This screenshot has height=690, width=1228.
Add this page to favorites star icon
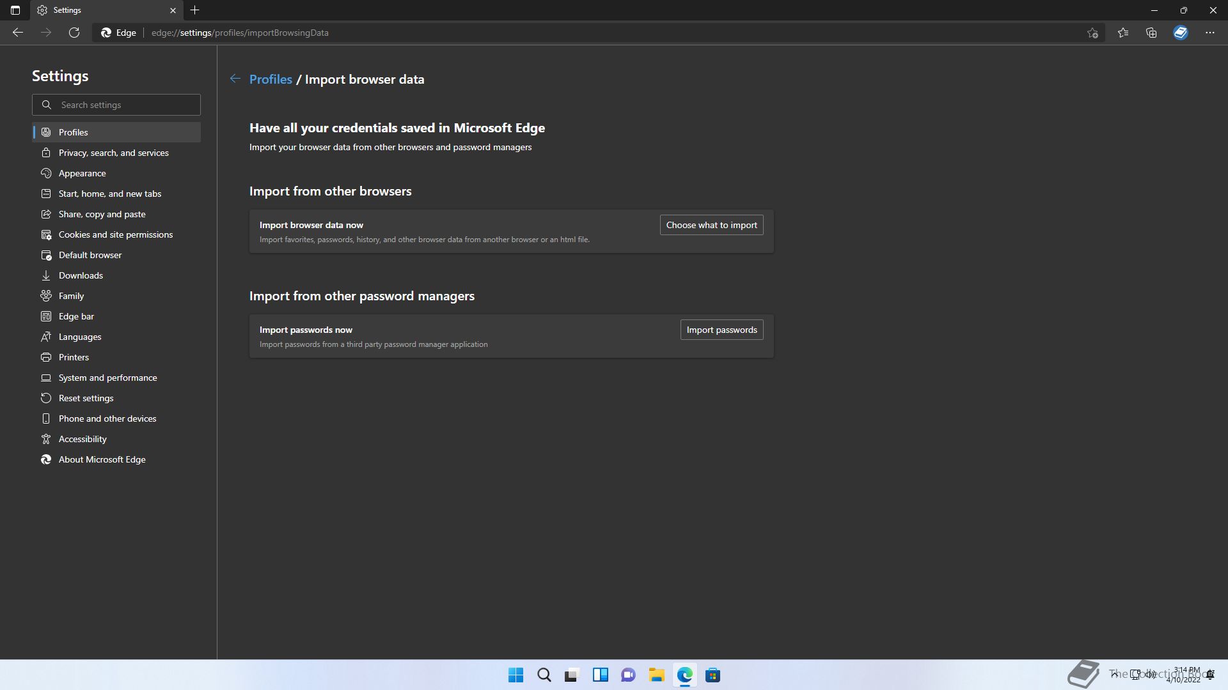click(x=1092, y=33)
